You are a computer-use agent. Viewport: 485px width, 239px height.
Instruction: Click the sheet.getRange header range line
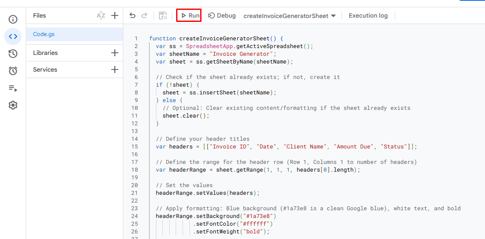(258, 169)
